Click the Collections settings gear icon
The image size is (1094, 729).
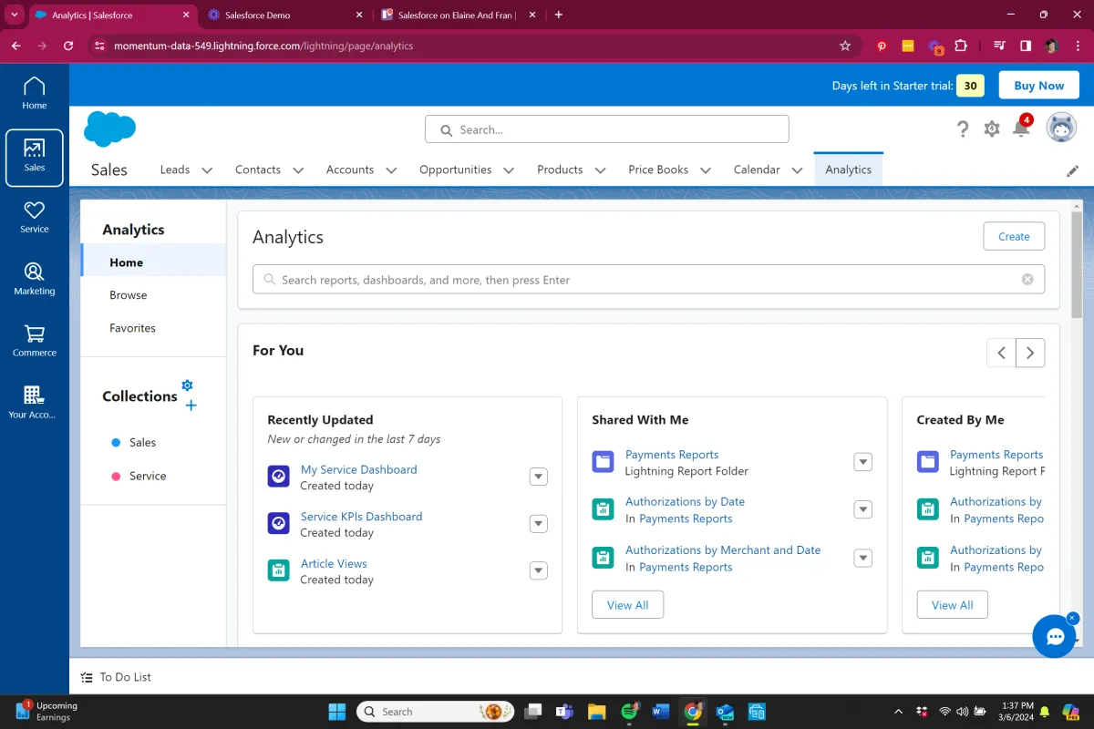pyautogui.click(x=187, y=385)
